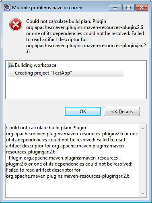Click the indented "Plugin org.apache.maven" details line
This screenshot has height=203, width=152.
[64, 158]
